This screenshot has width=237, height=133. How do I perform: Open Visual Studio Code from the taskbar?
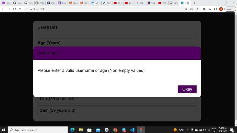click(x=132, y=130)
